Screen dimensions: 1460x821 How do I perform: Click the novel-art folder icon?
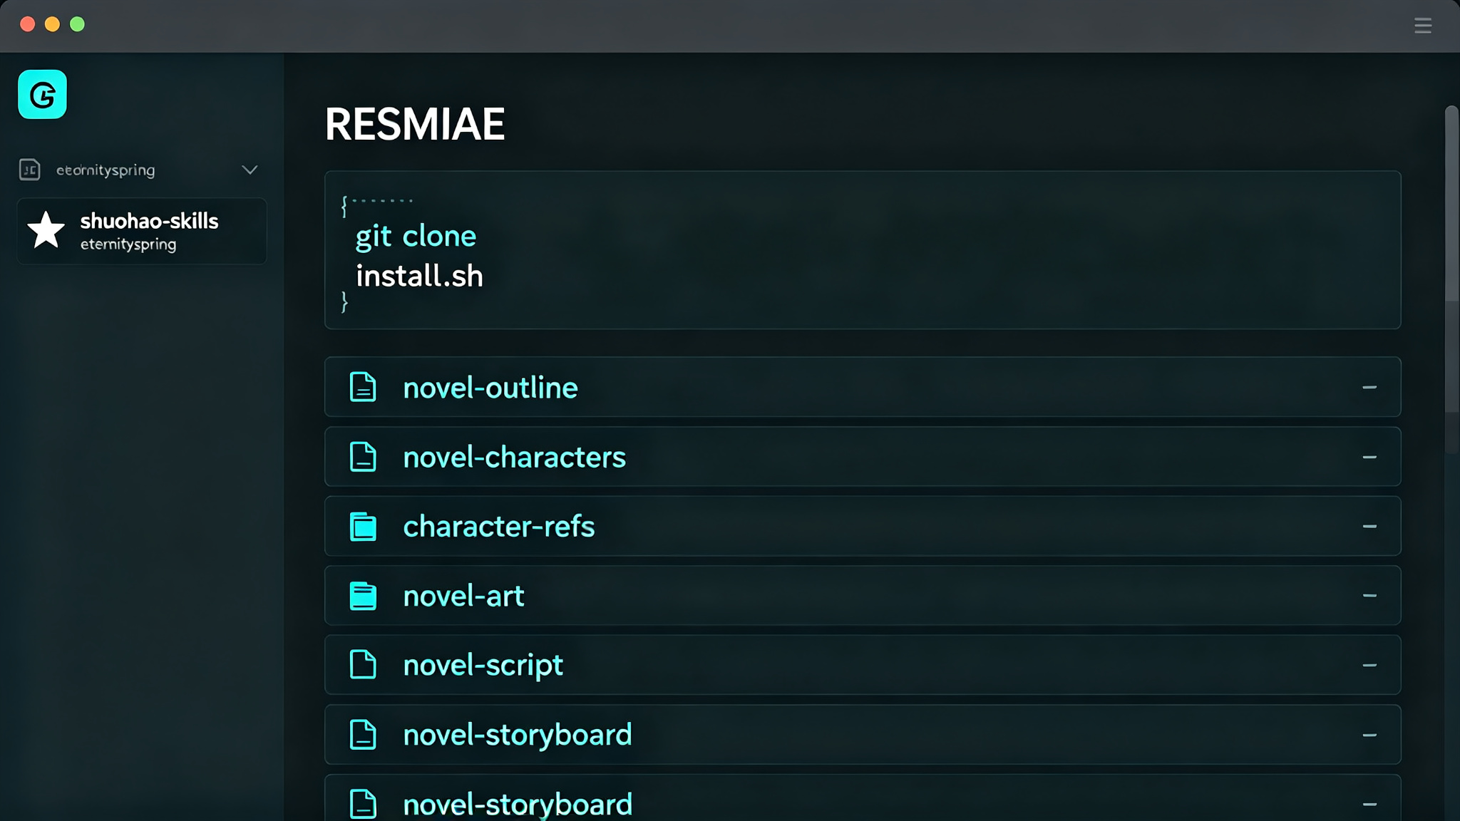[363, 596]
